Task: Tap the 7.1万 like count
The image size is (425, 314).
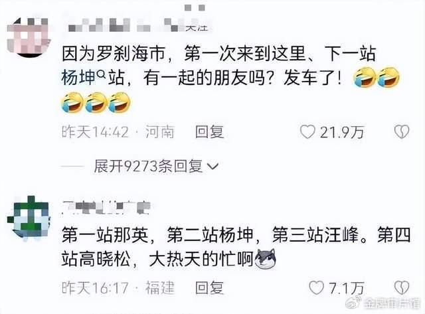Action: 347,288
